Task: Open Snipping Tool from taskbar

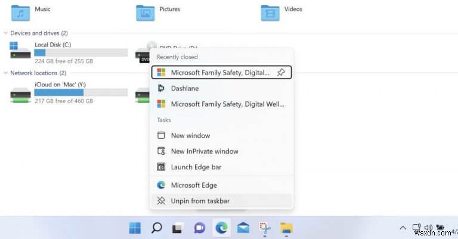Action: 265,228
